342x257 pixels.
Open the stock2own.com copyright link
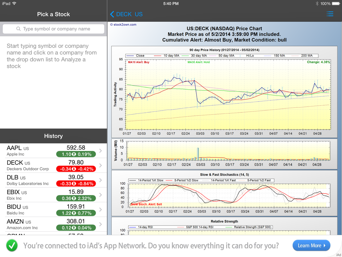click(x=123, y=25)
